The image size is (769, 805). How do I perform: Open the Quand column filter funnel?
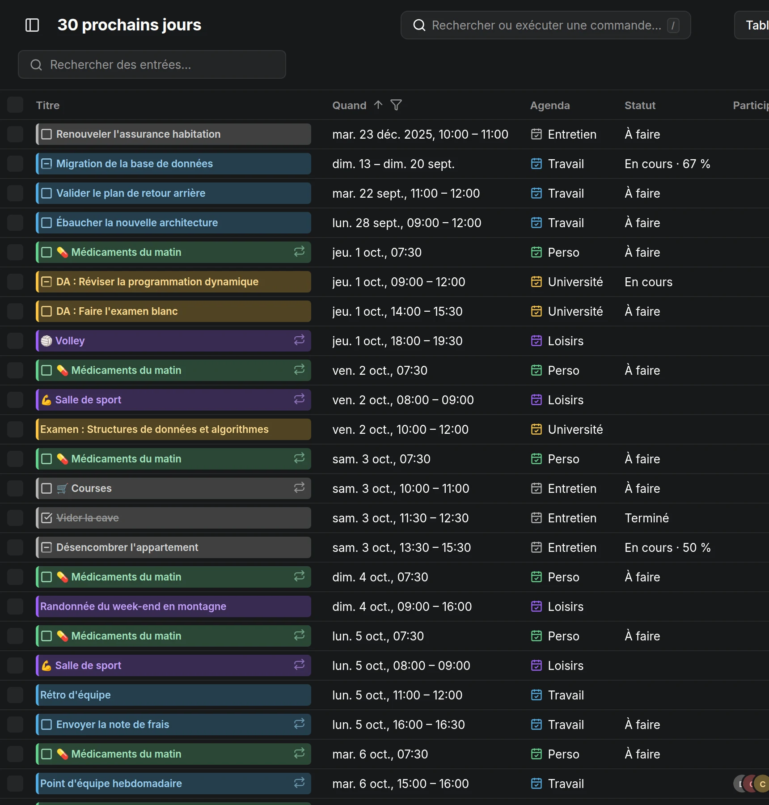(x=396, y=105)
